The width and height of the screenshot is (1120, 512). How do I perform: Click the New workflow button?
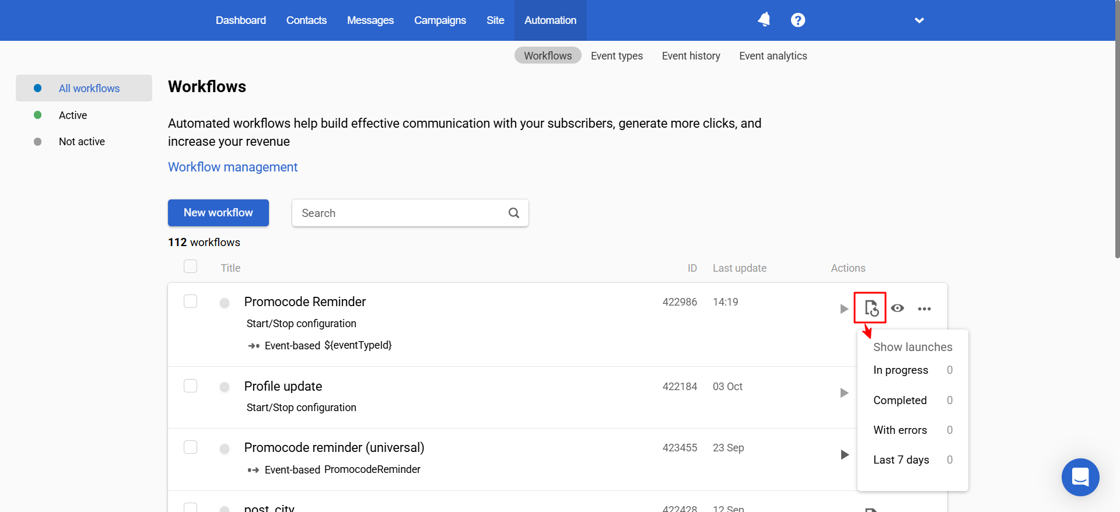coord(218,213)
